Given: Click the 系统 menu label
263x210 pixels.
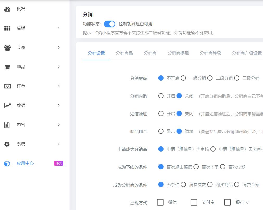Looking at the screenshot, I should (21, 144).
